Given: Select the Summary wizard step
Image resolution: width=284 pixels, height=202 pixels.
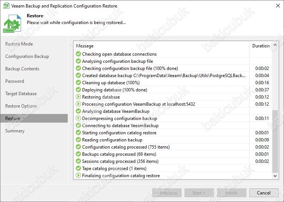Looking at the screenshot, I should (x=15, y=131).
